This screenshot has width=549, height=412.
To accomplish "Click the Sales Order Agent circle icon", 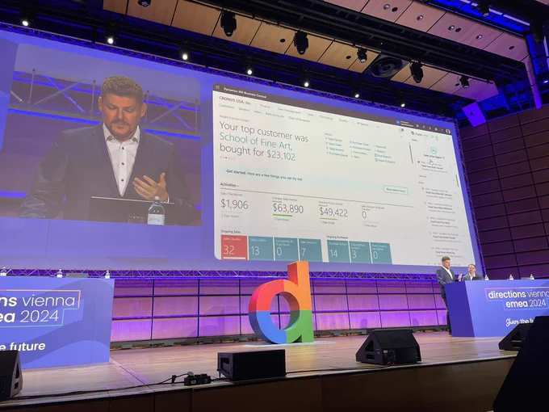I will (x=433, y=150).
